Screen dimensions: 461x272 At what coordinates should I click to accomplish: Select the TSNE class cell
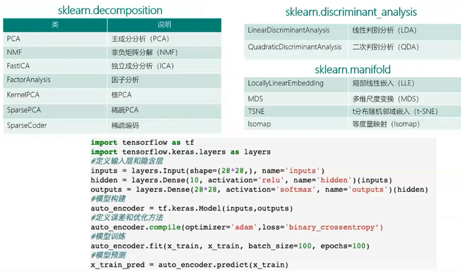pyautogui.click(x=296, y=111)
